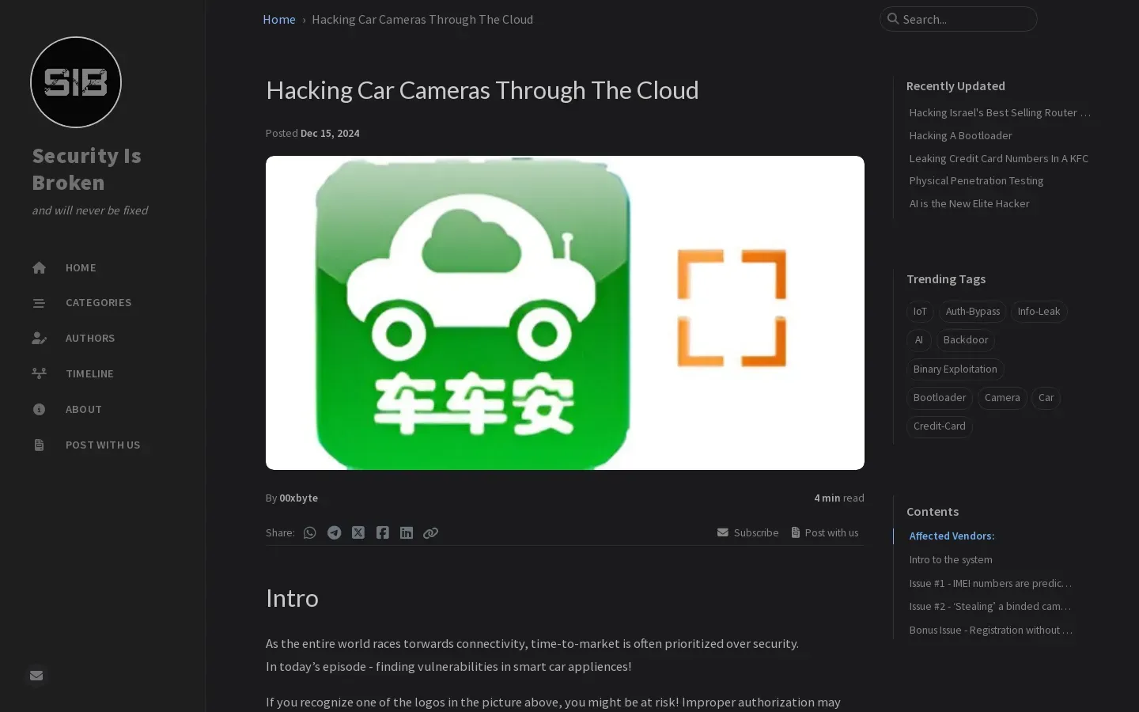This screenshot has height=712, width=1139.
Task: Jump to Affected Vendors in contents
Action: coord(952,536)
